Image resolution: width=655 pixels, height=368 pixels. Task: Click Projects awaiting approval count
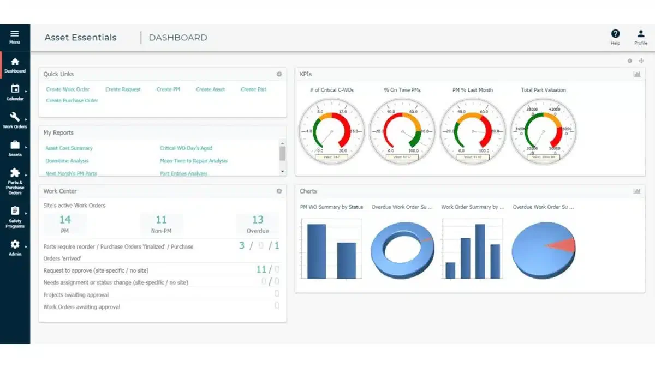[x=277, y=294]
